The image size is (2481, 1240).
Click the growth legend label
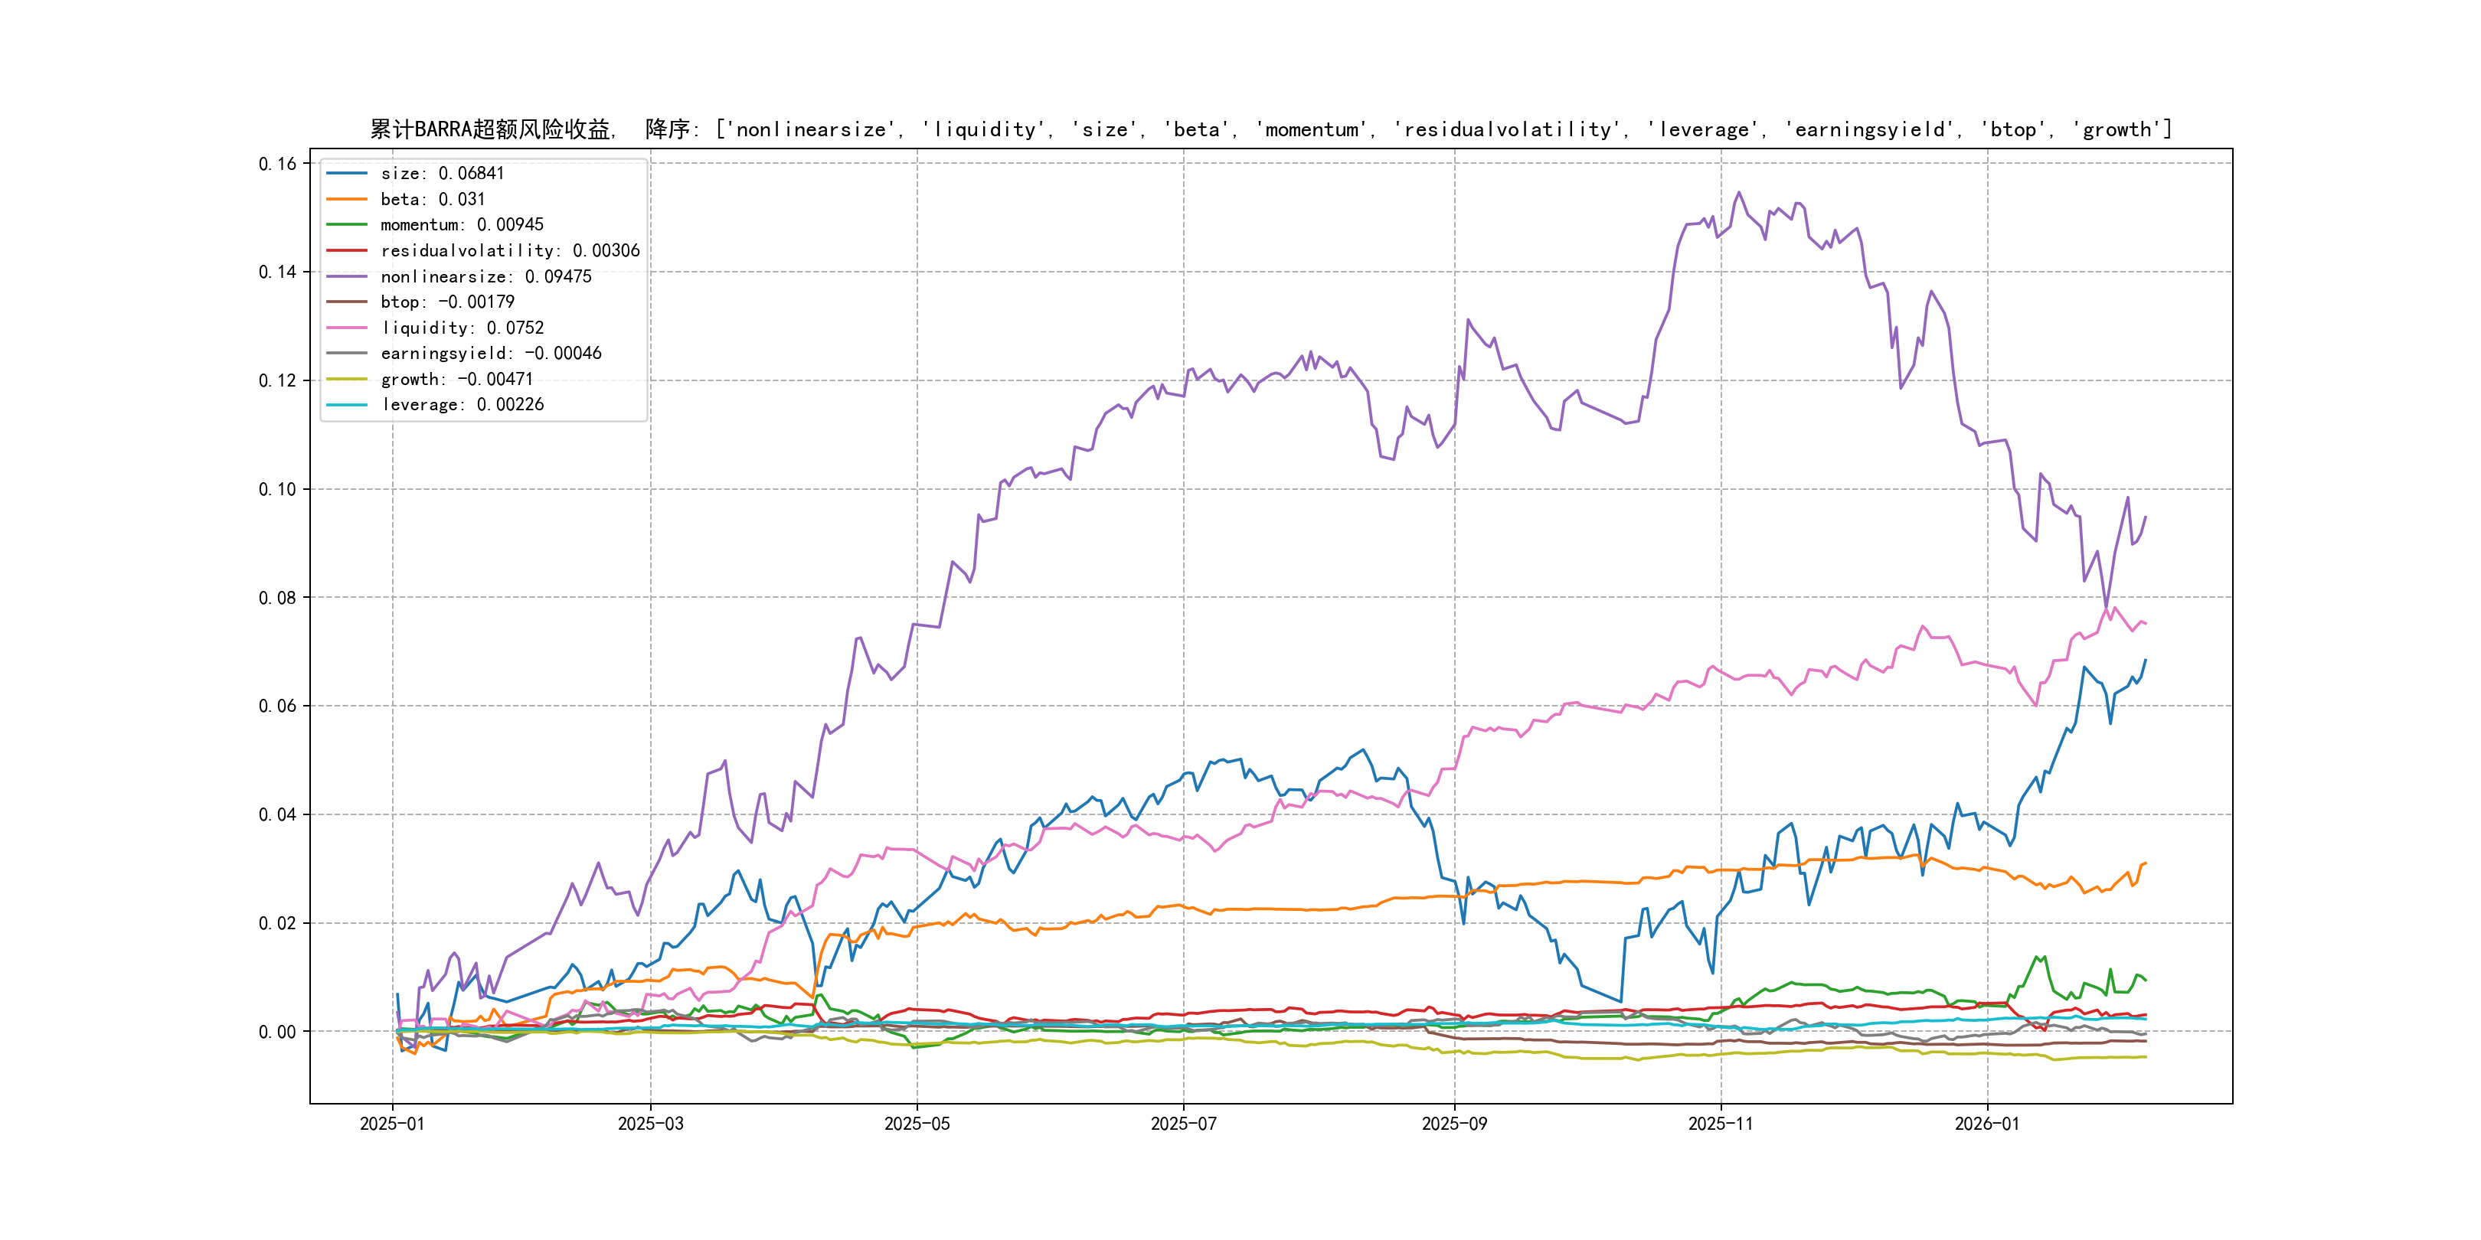[x=456, y=380]
